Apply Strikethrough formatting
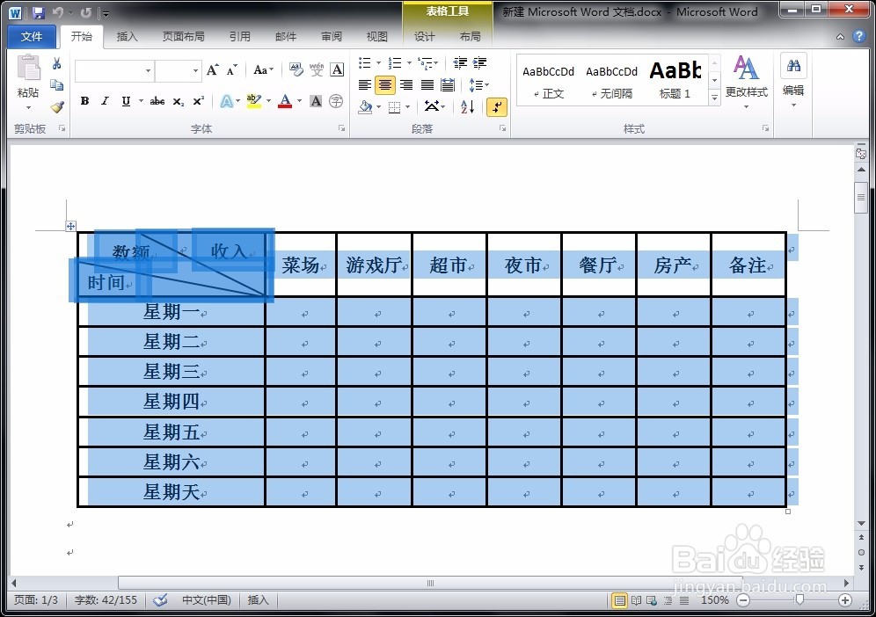The height and width of the screenshot is (617, 876). pyautogui.click(x=157, y=101)
